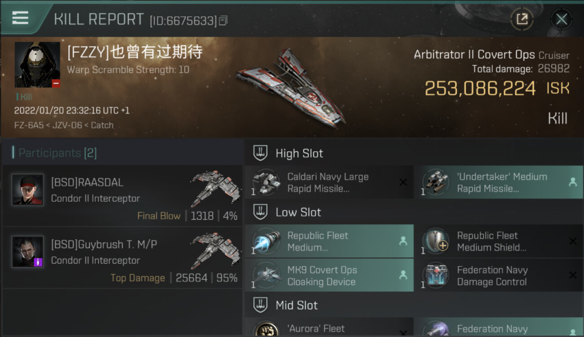Close the kill report window
The width and height of the screenshot is (584, 337).
pyautogui.click(x=562, y=19)
